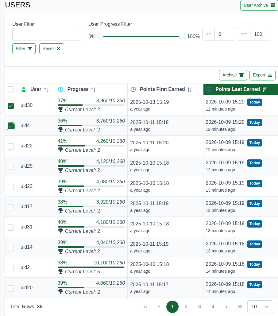Uncheck the uid4 row checkbox

[x=11, y=126]
